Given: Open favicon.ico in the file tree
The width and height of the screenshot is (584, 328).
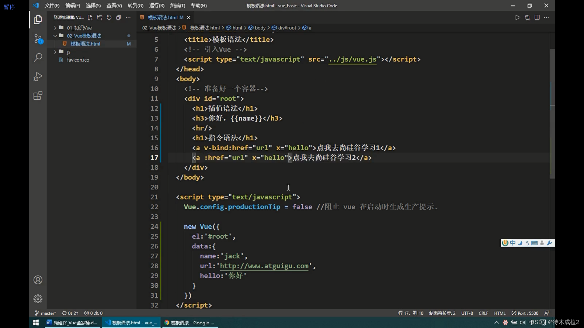Looking at the screenshot, I should pos(91,60).
